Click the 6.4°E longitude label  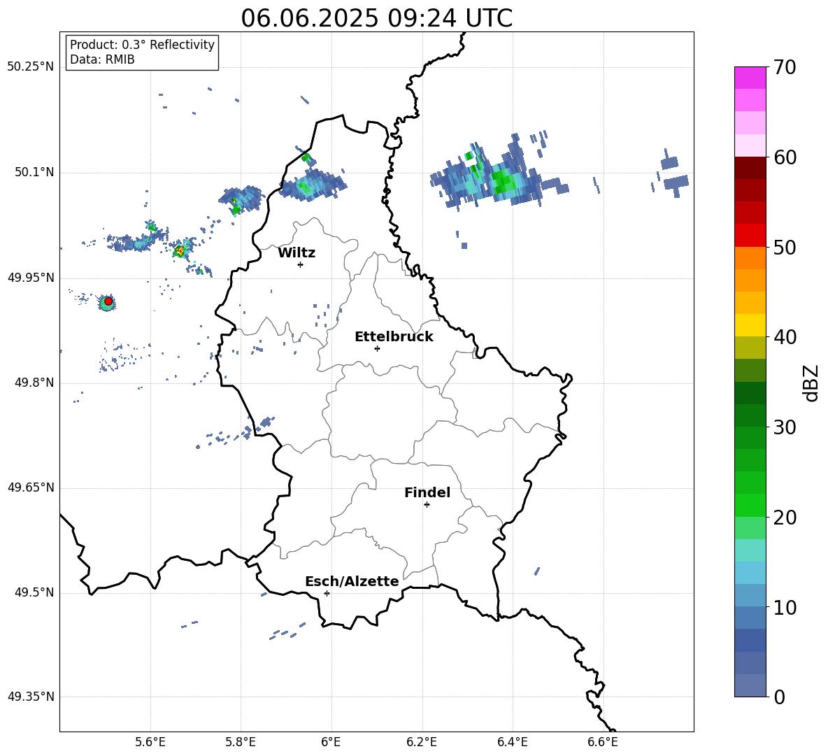(513, 742)
